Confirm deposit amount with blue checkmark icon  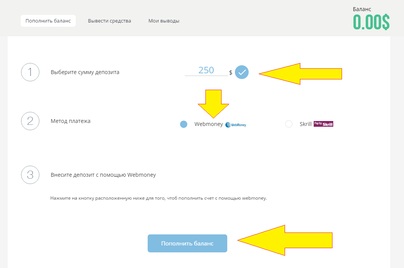pyautogui.click(x=242, y=72)
